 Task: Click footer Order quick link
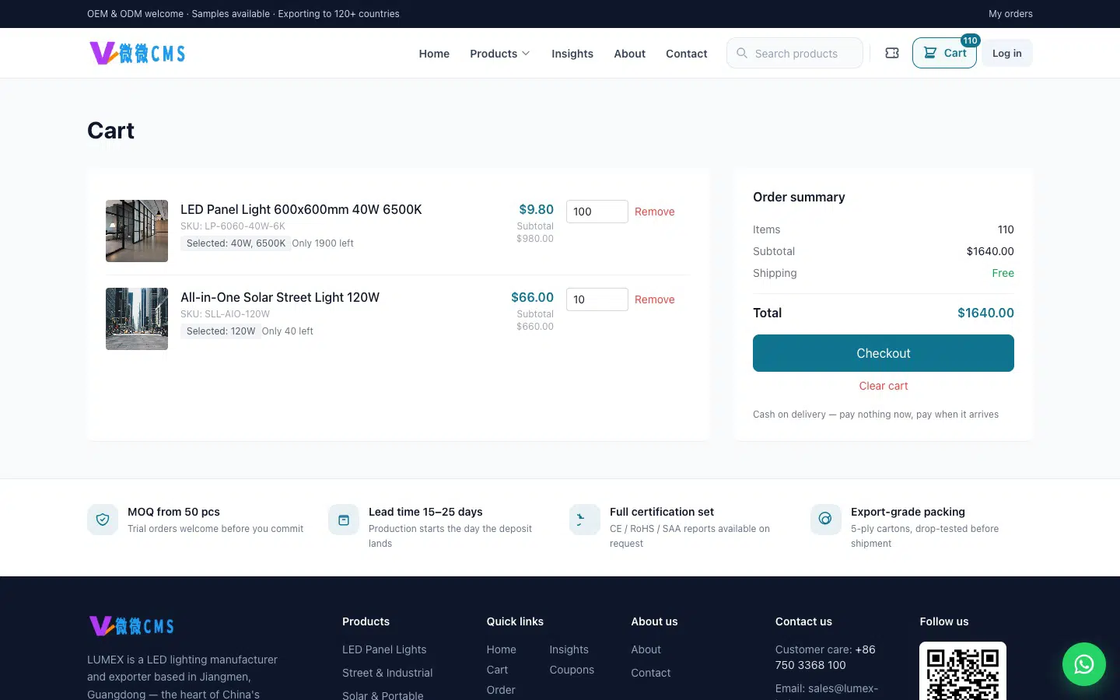(501, 690)
